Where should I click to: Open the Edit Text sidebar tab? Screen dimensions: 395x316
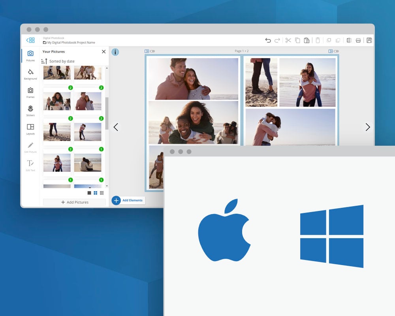[30, 166]
